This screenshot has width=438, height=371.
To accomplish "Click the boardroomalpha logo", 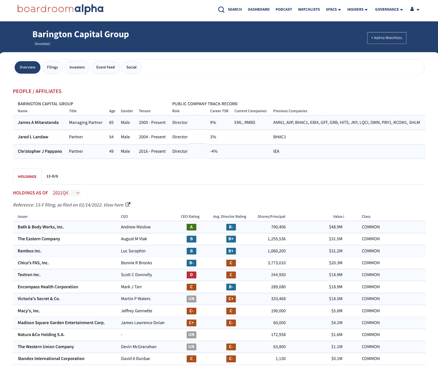I will pos(60,9).
